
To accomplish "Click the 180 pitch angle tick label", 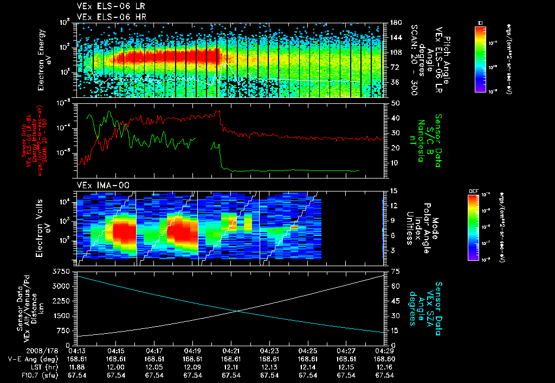I will (x=396, y=23).
